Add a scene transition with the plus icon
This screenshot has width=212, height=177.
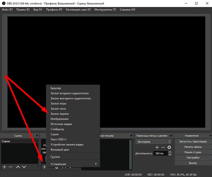click(157, 147)
